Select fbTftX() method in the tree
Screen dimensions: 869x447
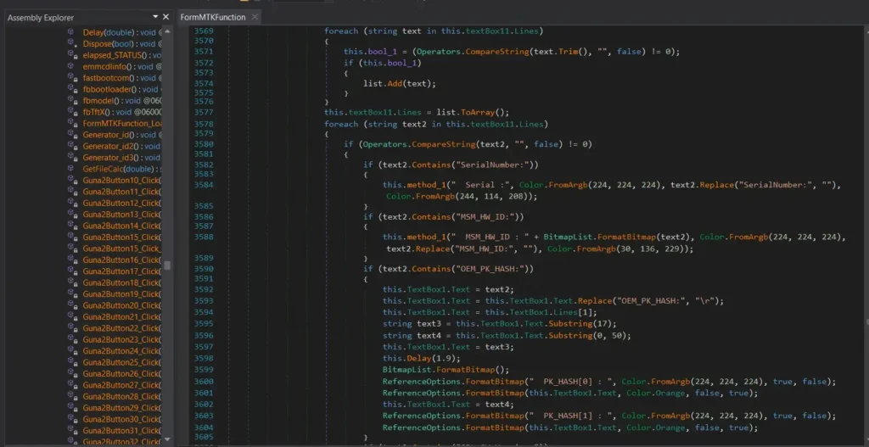(121, 112)
